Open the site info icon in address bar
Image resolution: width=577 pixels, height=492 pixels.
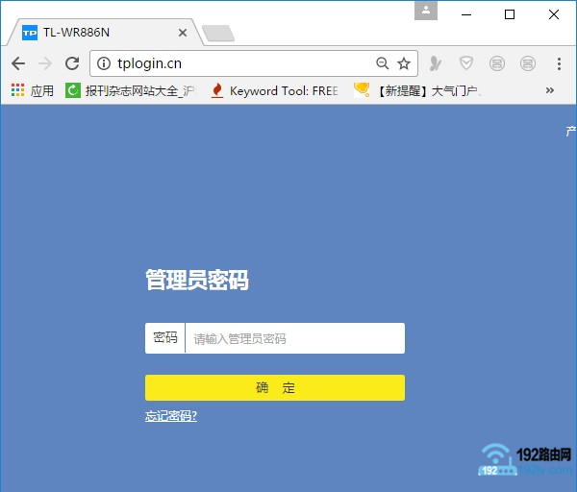click(105, 64)
